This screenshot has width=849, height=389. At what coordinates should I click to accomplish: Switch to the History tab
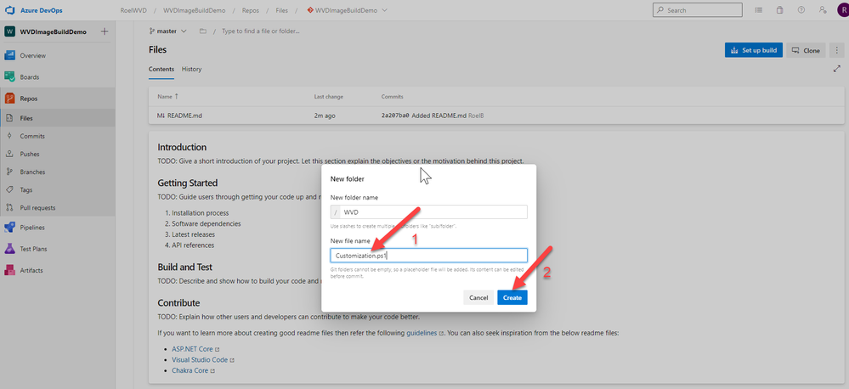(x=192, y=70)
